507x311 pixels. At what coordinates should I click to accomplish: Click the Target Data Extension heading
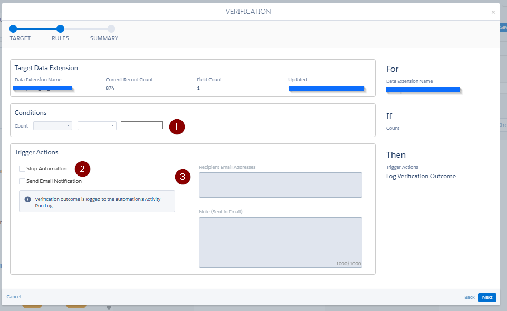pos(46,68)
